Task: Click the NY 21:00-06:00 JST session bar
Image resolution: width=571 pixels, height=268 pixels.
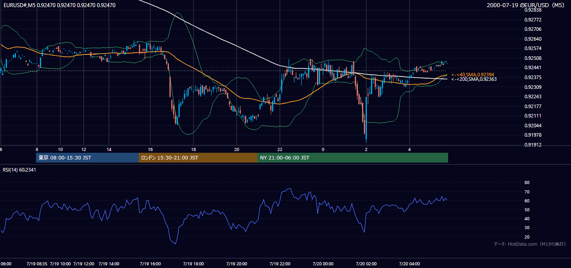Action: coord(353,158)
